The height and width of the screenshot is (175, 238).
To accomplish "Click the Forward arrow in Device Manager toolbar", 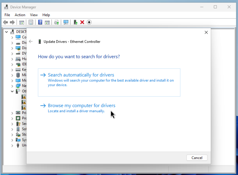I will [x=12, y=22].
